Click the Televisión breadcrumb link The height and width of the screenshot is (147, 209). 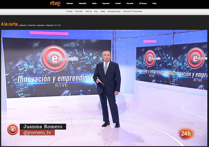pos(23,25)
